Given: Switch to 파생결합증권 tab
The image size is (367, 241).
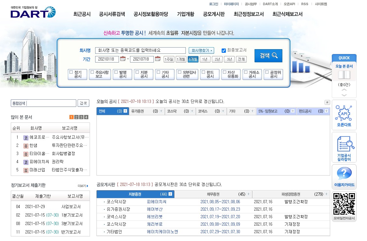Looking at the screenshot, I should tap(291, 194).
